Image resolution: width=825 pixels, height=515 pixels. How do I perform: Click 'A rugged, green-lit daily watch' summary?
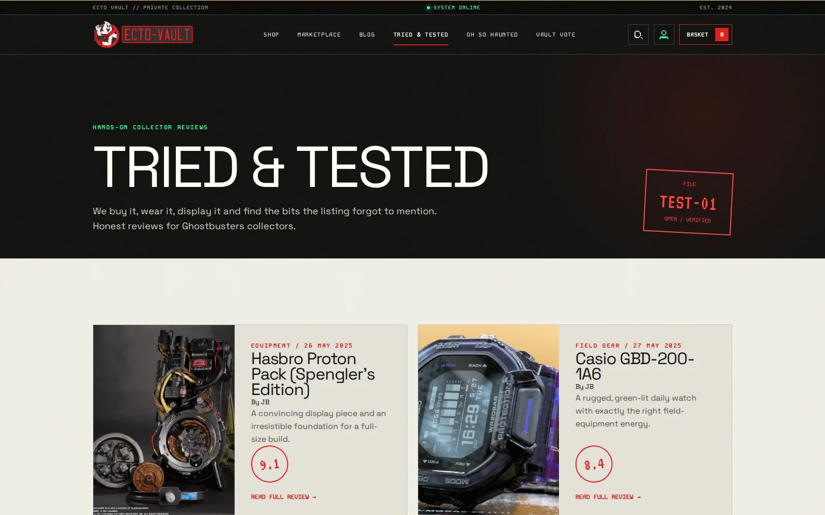pyautogui.click(x=636, y=411)
